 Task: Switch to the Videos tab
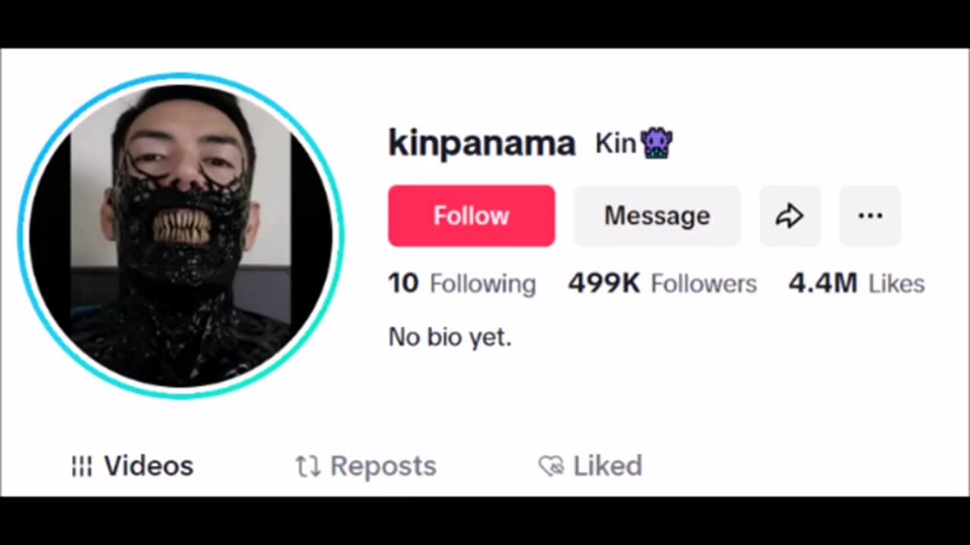(149, 466)
